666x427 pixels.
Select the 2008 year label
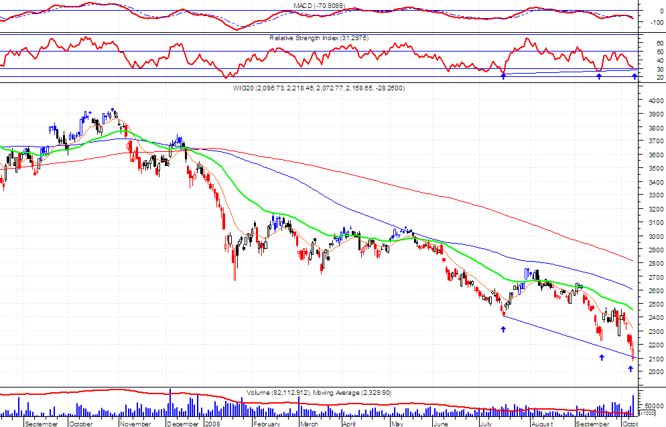212,424
